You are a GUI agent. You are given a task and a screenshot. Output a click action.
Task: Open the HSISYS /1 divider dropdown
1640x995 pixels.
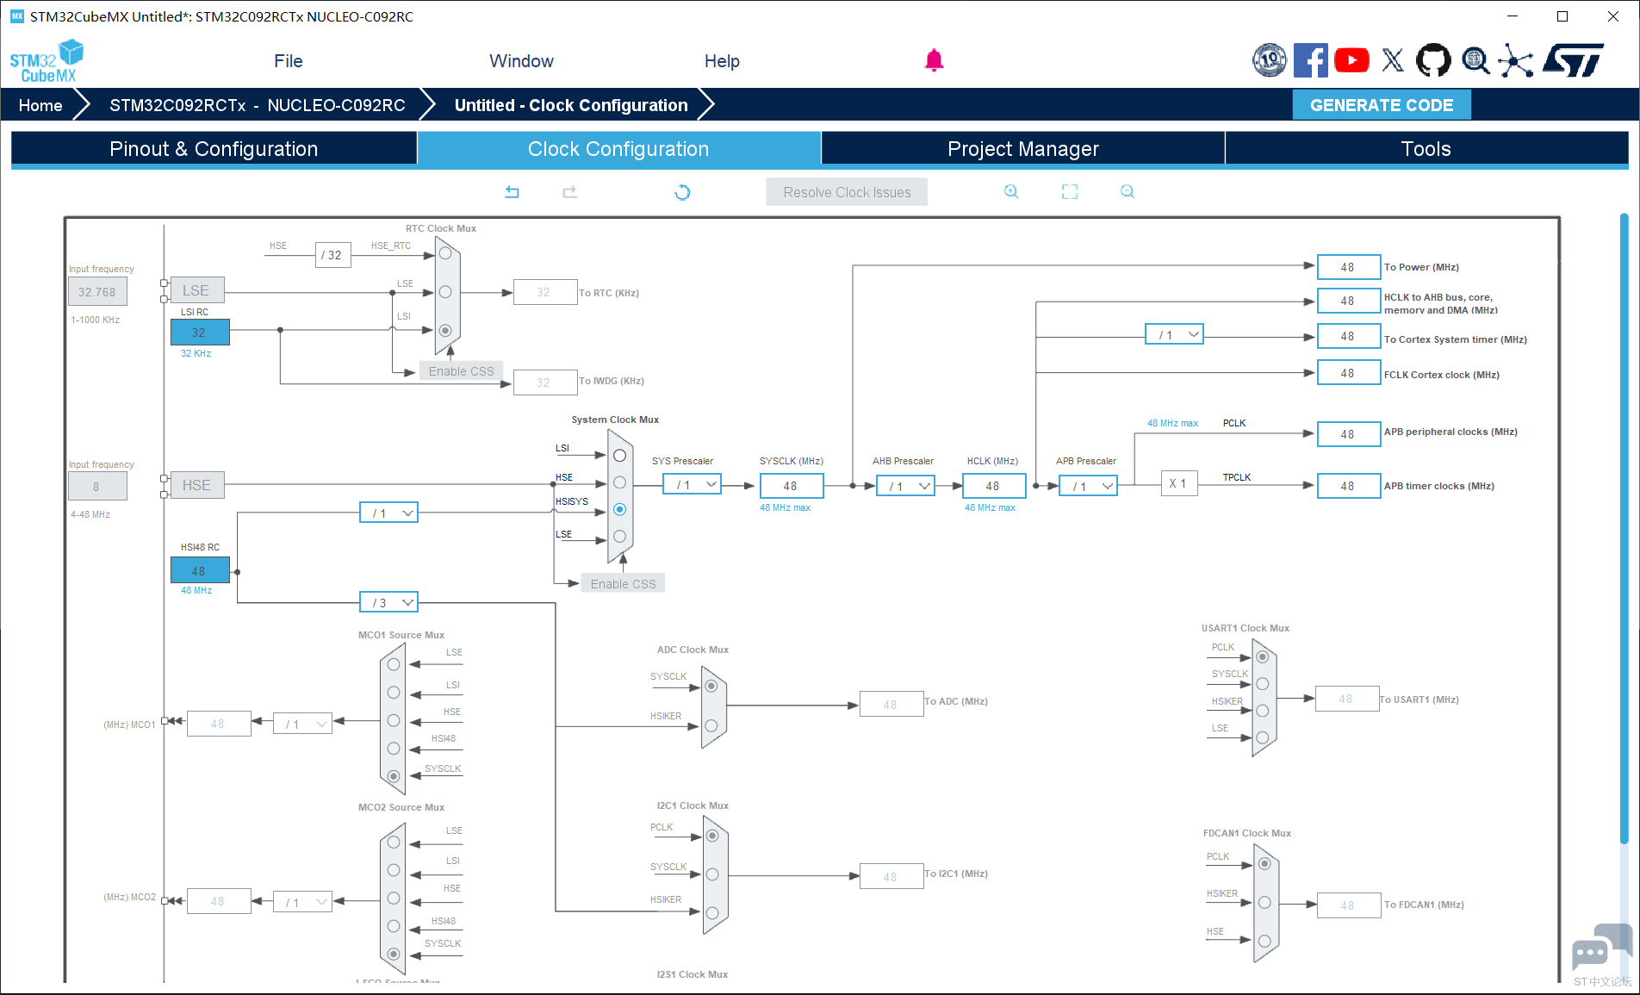tap(388, 513)
